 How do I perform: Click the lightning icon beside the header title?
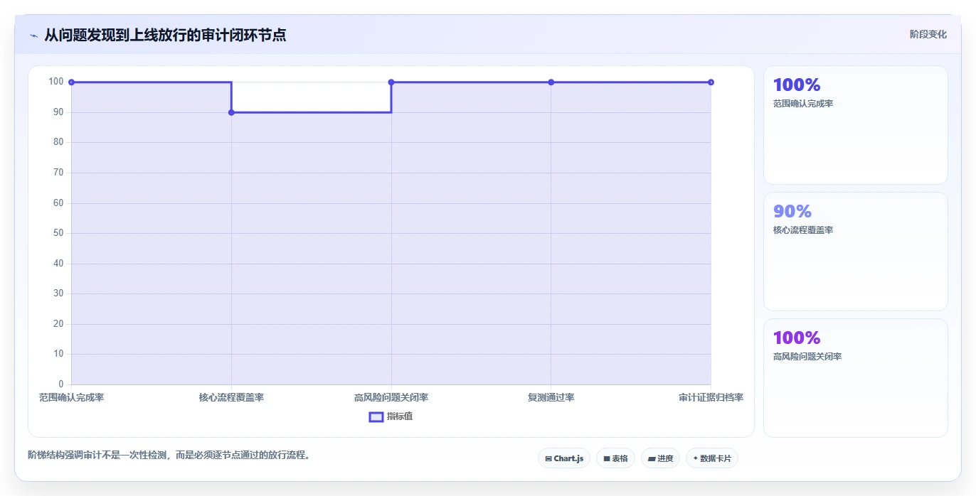(x=33, y=35)
